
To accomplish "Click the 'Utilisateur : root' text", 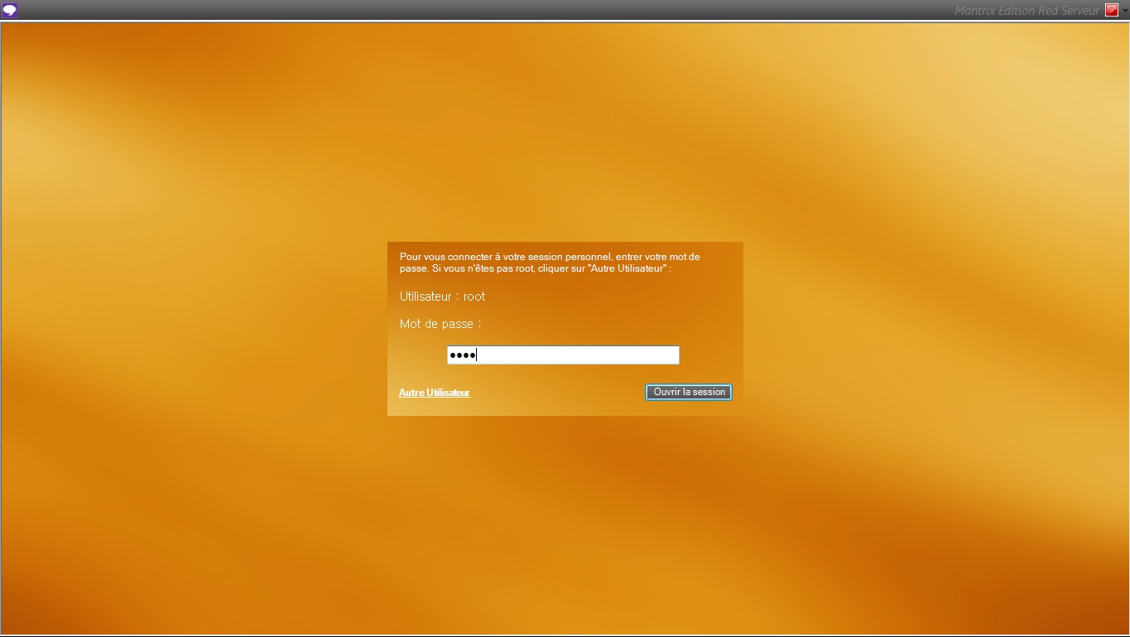I will point(442,297).
